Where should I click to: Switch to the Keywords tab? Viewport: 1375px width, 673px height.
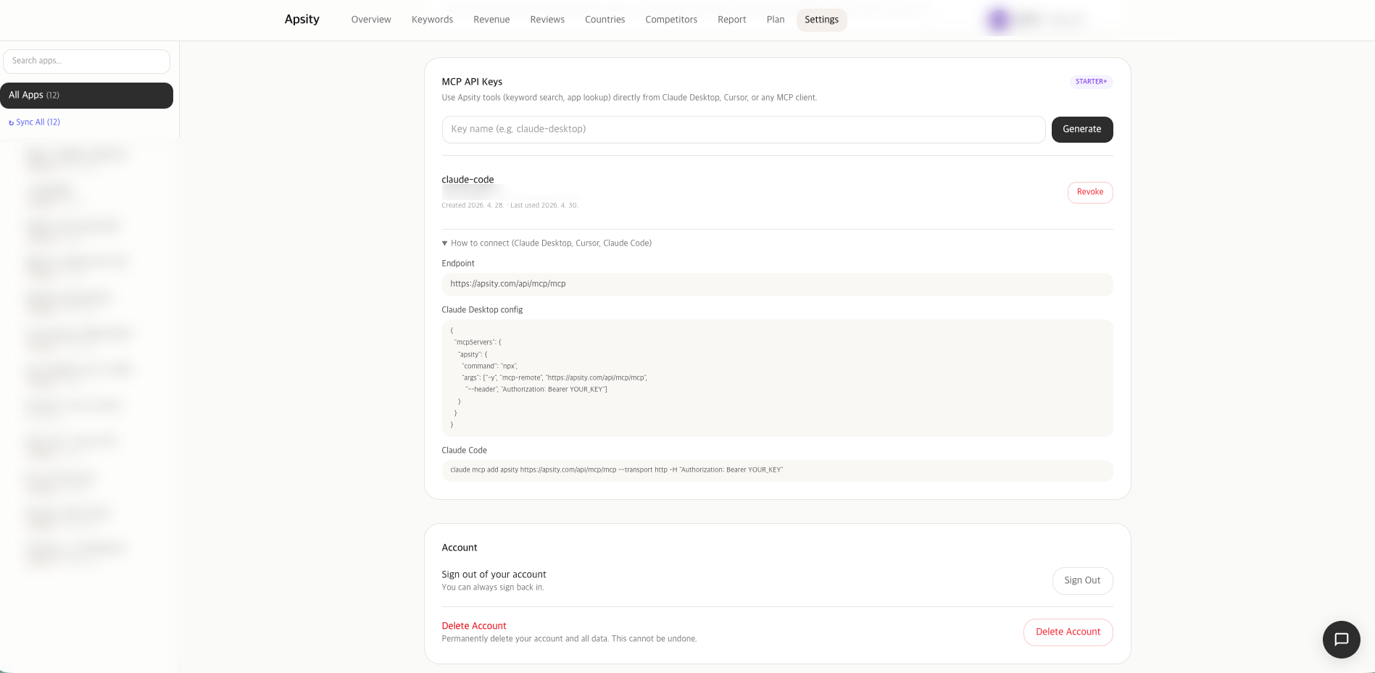[431, 20]
